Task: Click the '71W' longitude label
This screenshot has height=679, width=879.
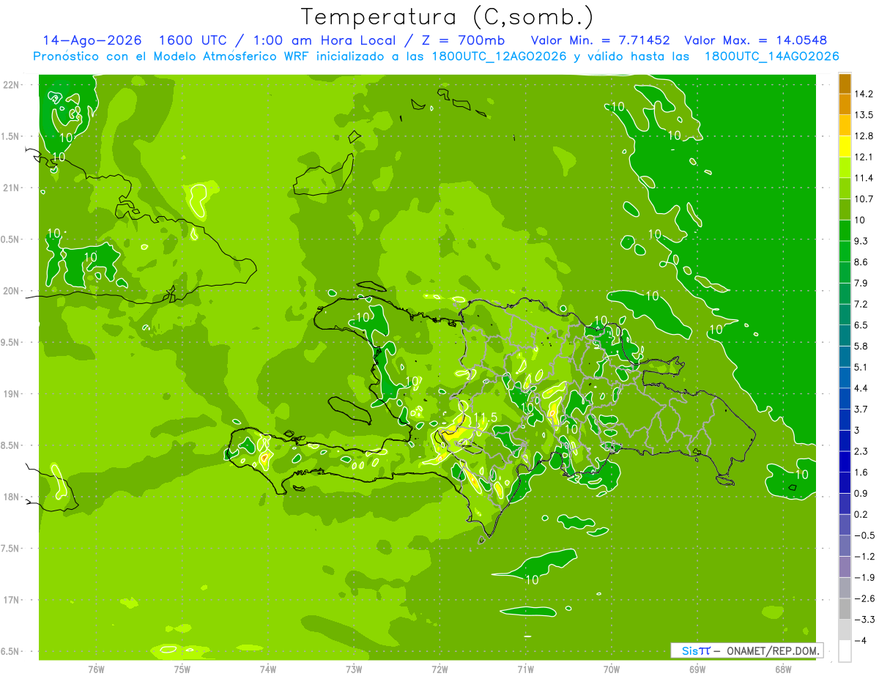Action: [525, 669]
